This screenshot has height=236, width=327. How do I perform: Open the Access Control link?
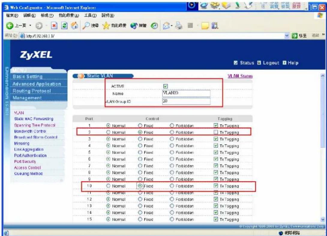coord(27,168)
